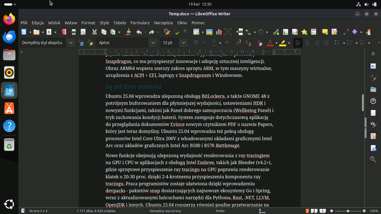Open the Tabela menu
The height and width of the screenshot is (214, 381).
(x=120, y=23)
